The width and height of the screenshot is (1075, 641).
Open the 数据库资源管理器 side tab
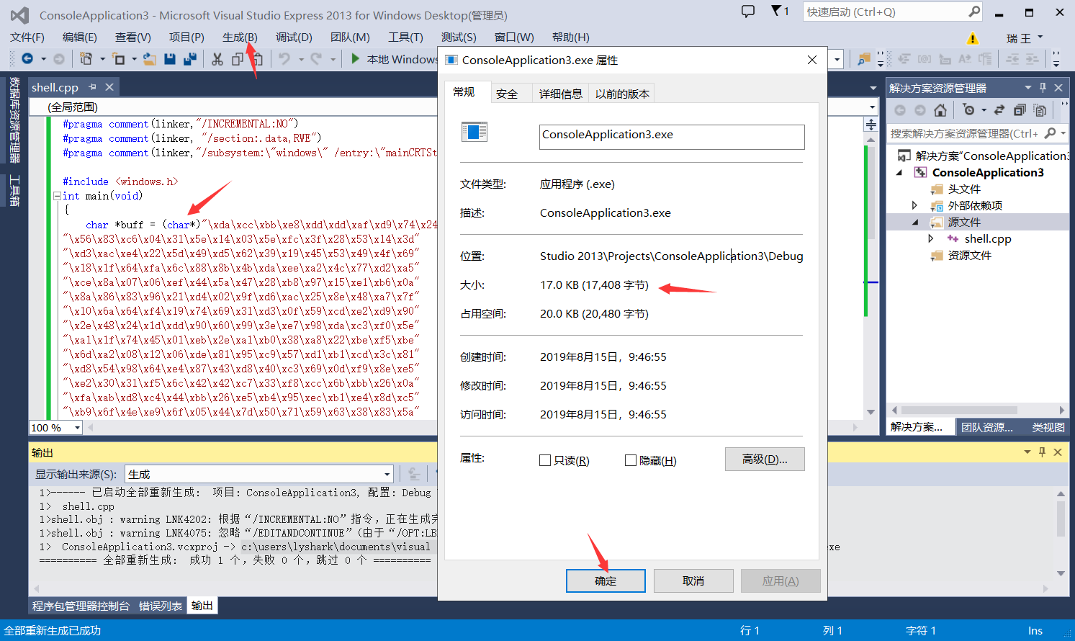pyautogui.click(x=14, y=120)
